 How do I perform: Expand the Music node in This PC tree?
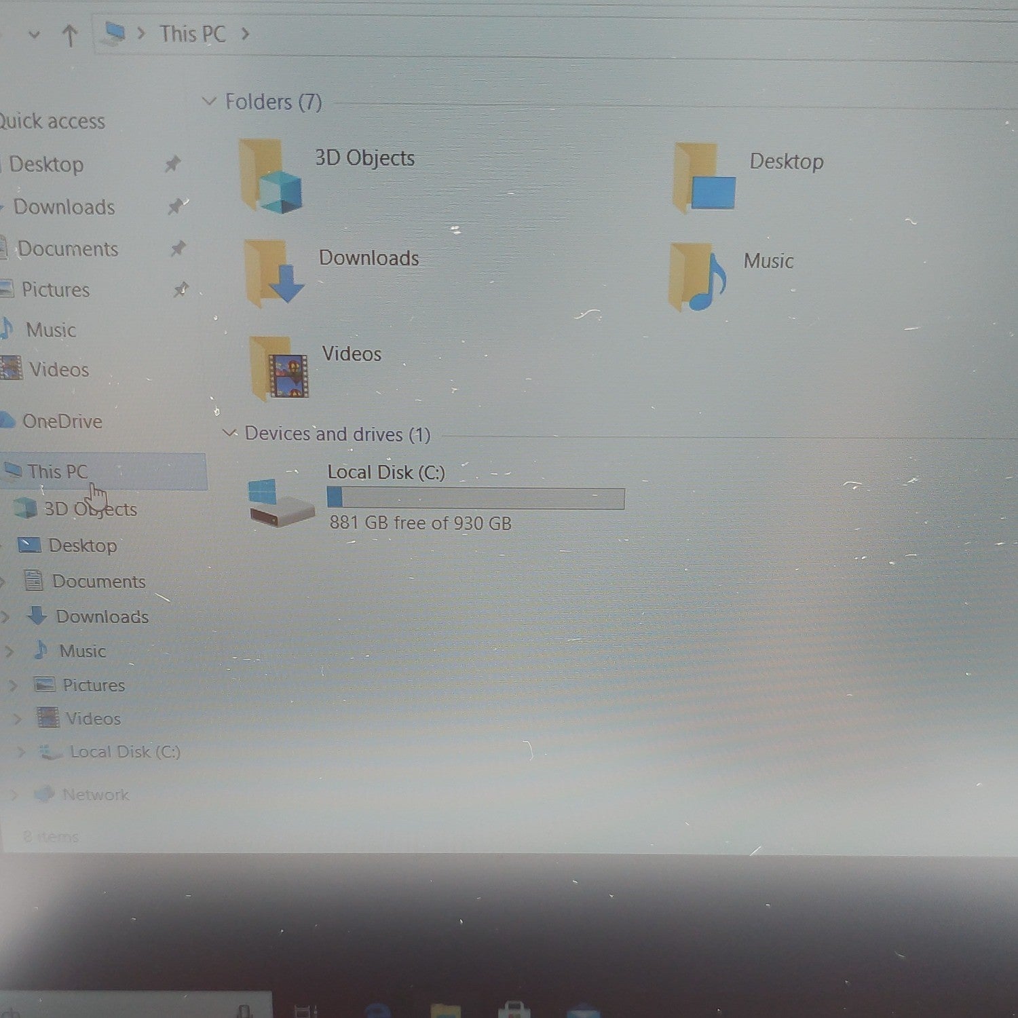click(9, 652)
